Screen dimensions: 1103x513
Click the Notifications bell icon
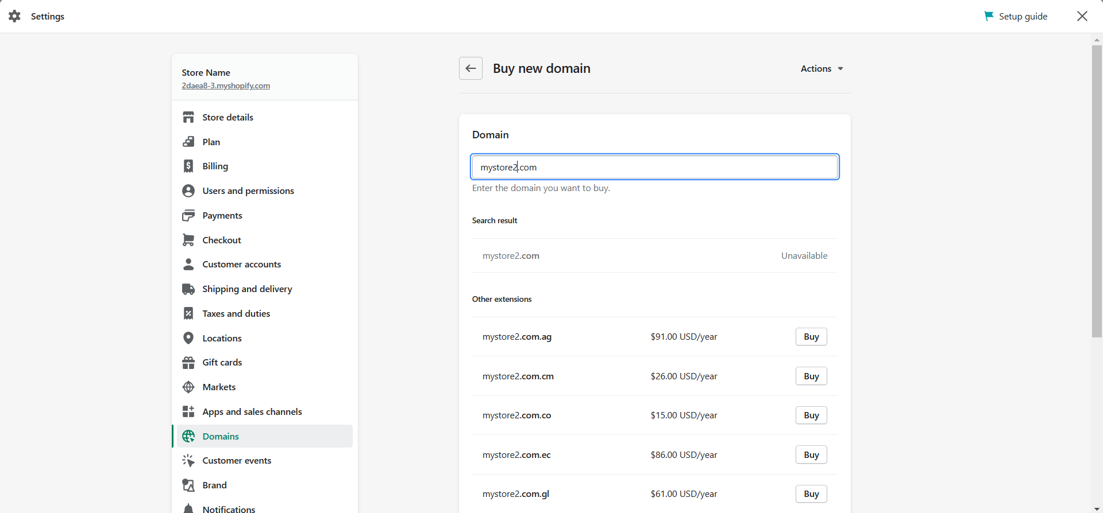pyautogui.click(x=188, y=508)
